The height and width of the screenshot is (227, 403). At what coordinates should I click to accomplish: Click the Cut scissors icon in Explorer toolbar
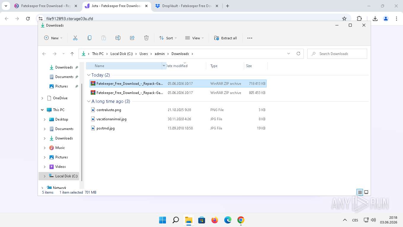click(x=75, y=38)
